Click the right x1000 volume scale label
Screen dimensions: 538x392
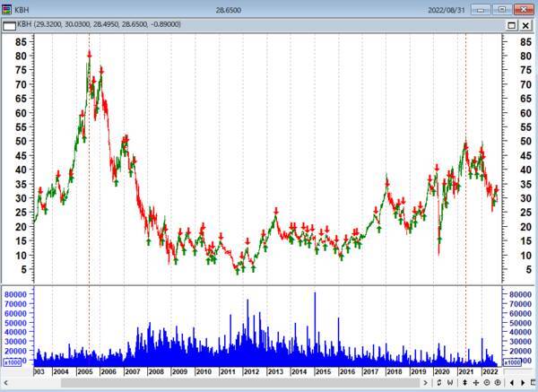click(x=513, y=362)
